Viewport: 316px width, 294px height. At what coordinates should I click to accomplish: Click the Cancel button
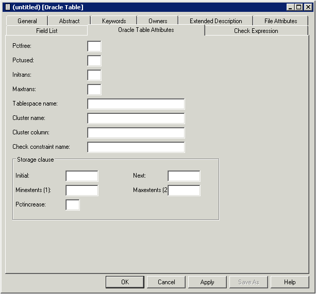coord(167,282)
